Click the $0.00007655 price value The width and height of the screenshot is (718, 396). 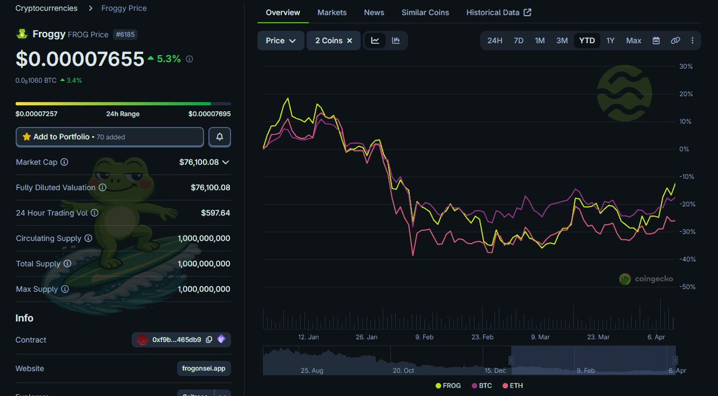point(80,59)
